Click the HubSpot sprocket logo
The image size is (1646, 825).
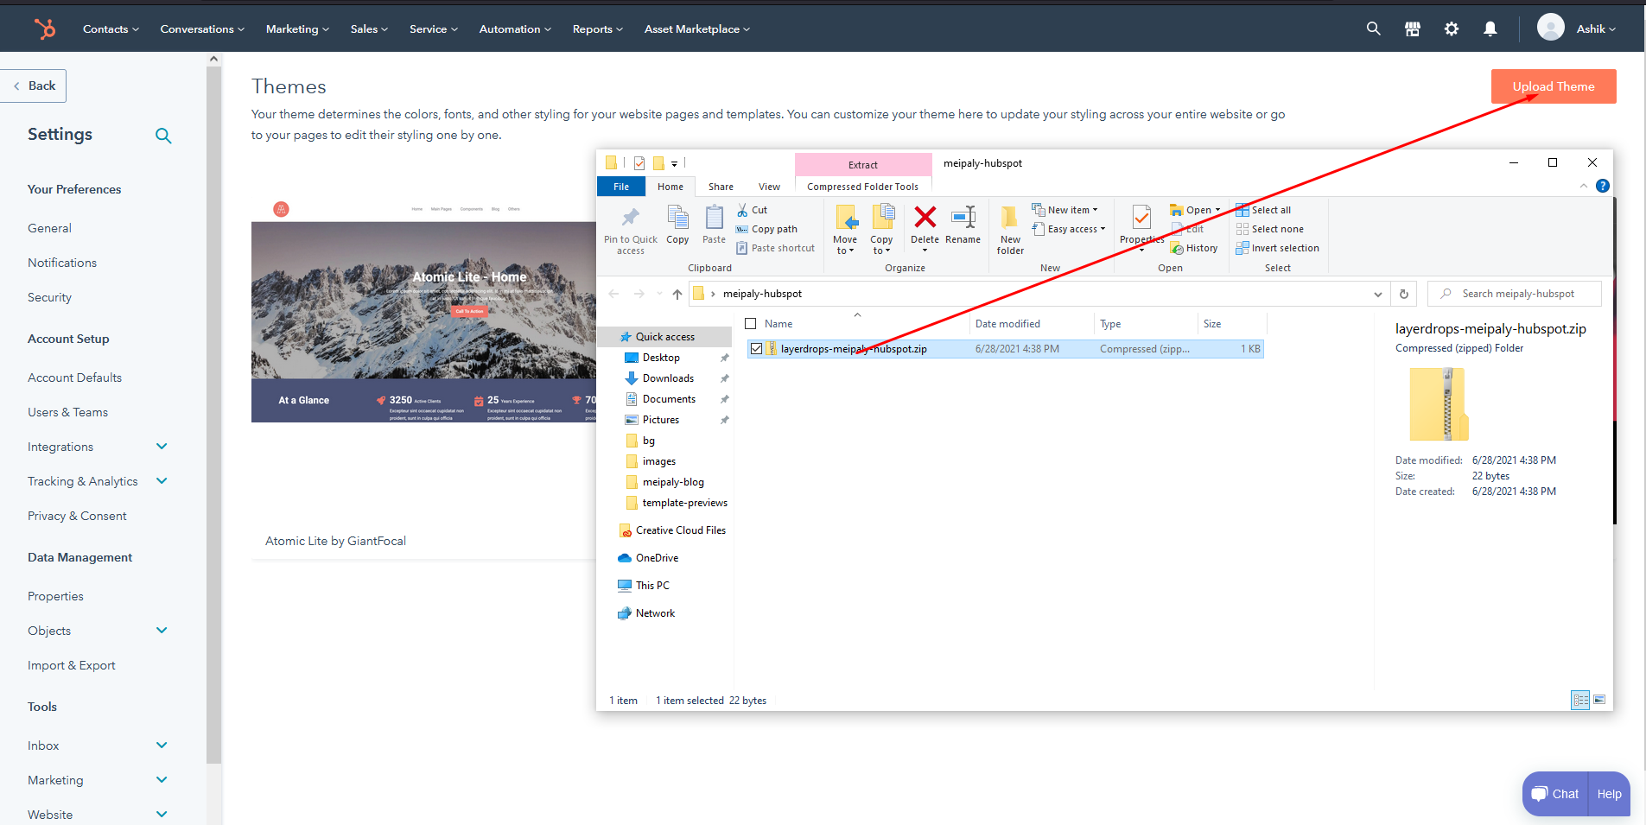(45, 29)
